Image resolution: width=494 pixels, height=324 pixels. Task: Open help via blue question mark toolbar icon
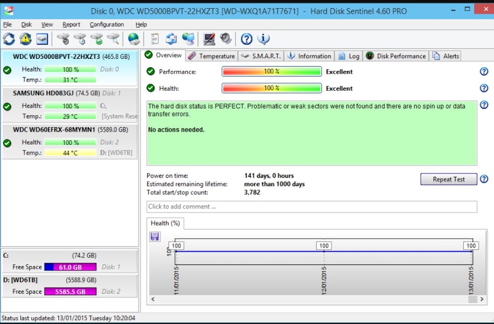(247, 39)
